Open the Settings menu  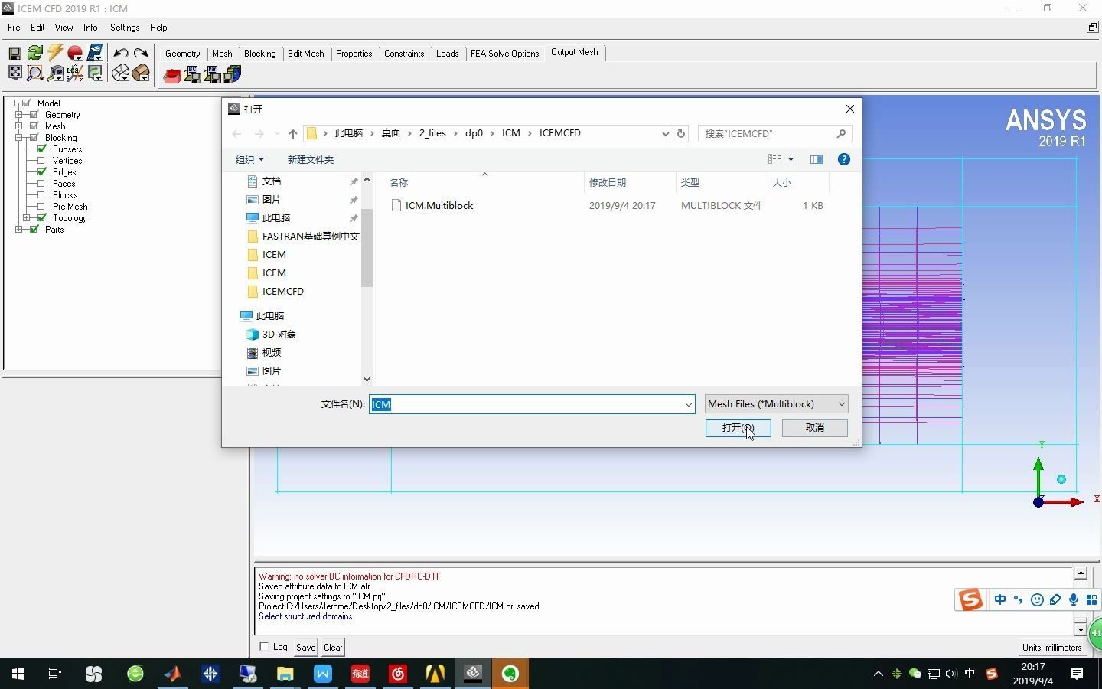tap(125, 28)
